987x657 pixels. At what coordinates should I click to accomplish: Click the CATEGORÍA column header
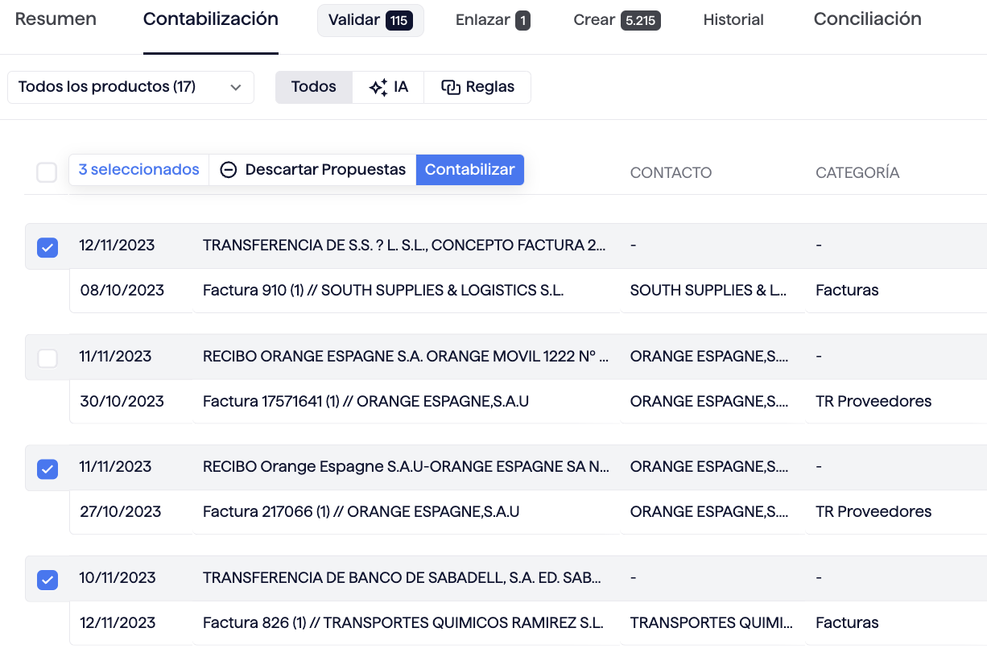[857, 173]
